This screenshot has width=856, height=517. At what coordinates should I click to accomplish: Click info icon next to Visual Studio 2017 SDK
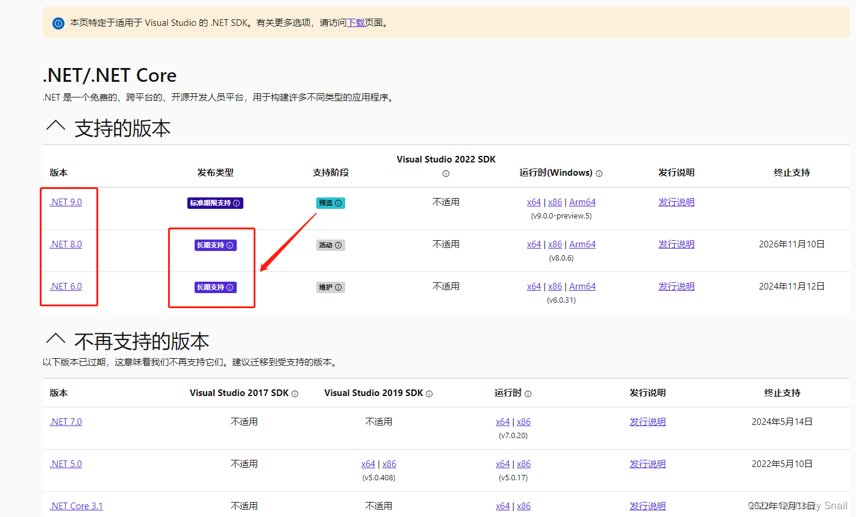point(295,394)
